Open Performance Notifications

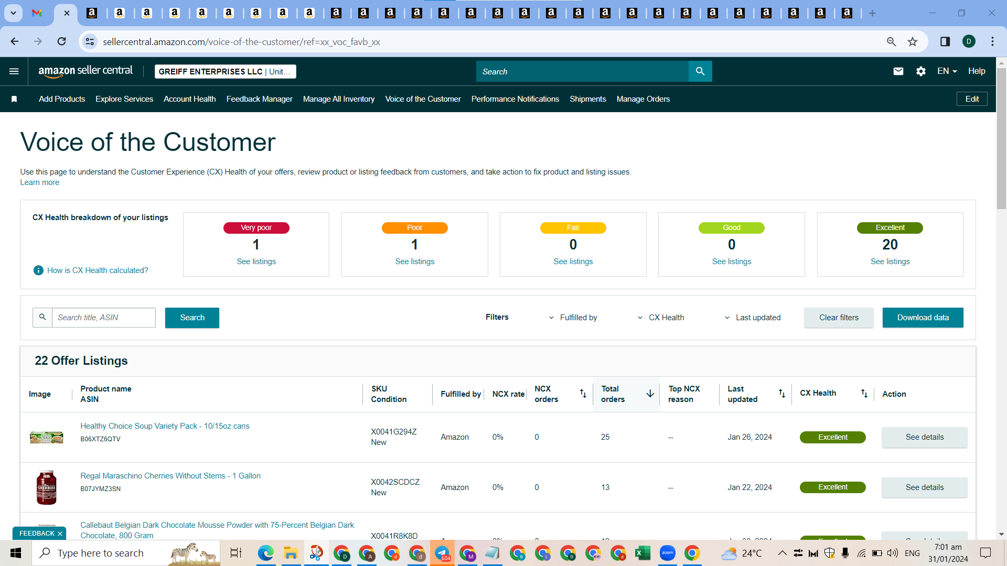pos(515,99)
